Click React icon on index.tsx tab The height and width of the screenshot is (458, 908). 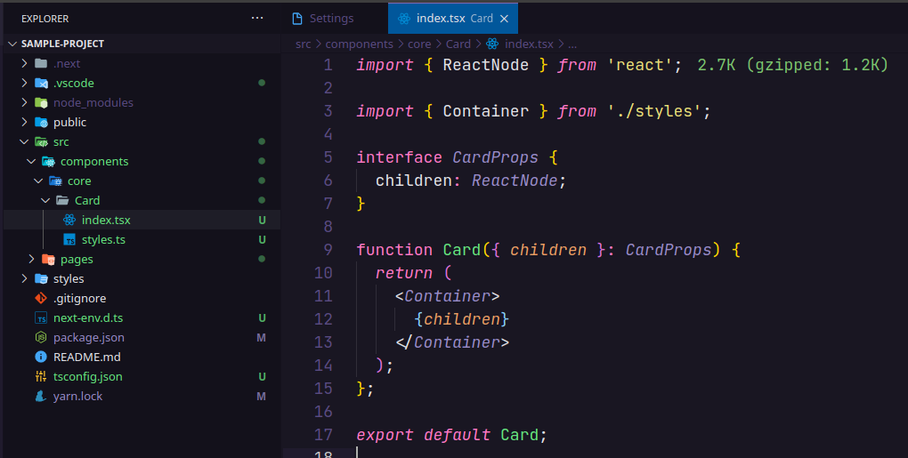pyautogui.click(x=404, y=19)
